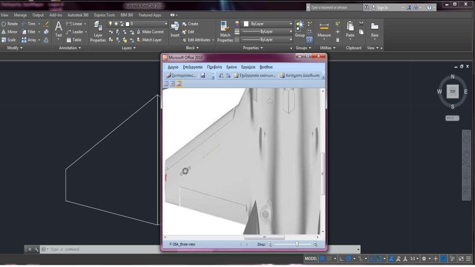This screenshot has height=267, width=475.
Task: Open annotation scale 1:1 dropdown
Action: pyautogui.click(x=414, y=259)
